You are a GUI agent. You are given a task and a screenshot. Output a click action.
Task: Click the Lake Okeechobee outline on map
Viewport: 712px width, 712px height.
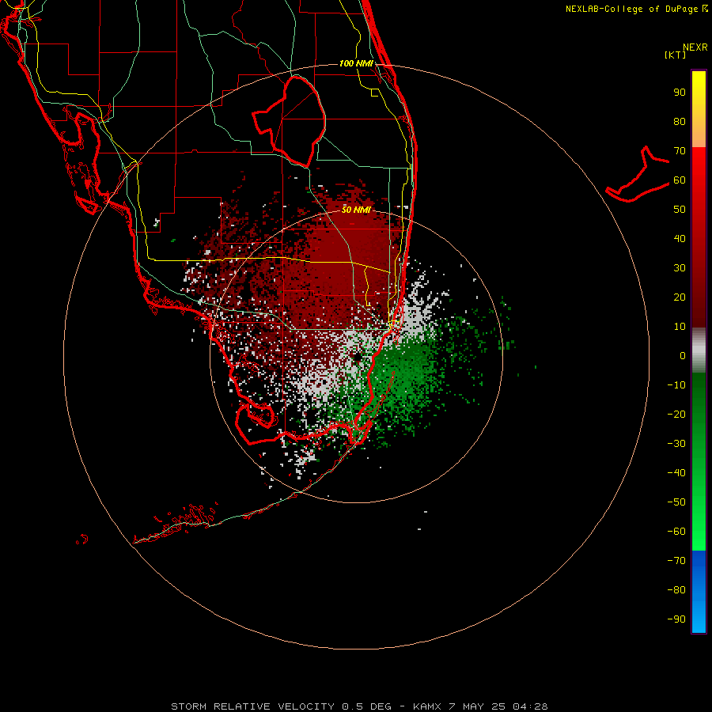tap(290, 121)
